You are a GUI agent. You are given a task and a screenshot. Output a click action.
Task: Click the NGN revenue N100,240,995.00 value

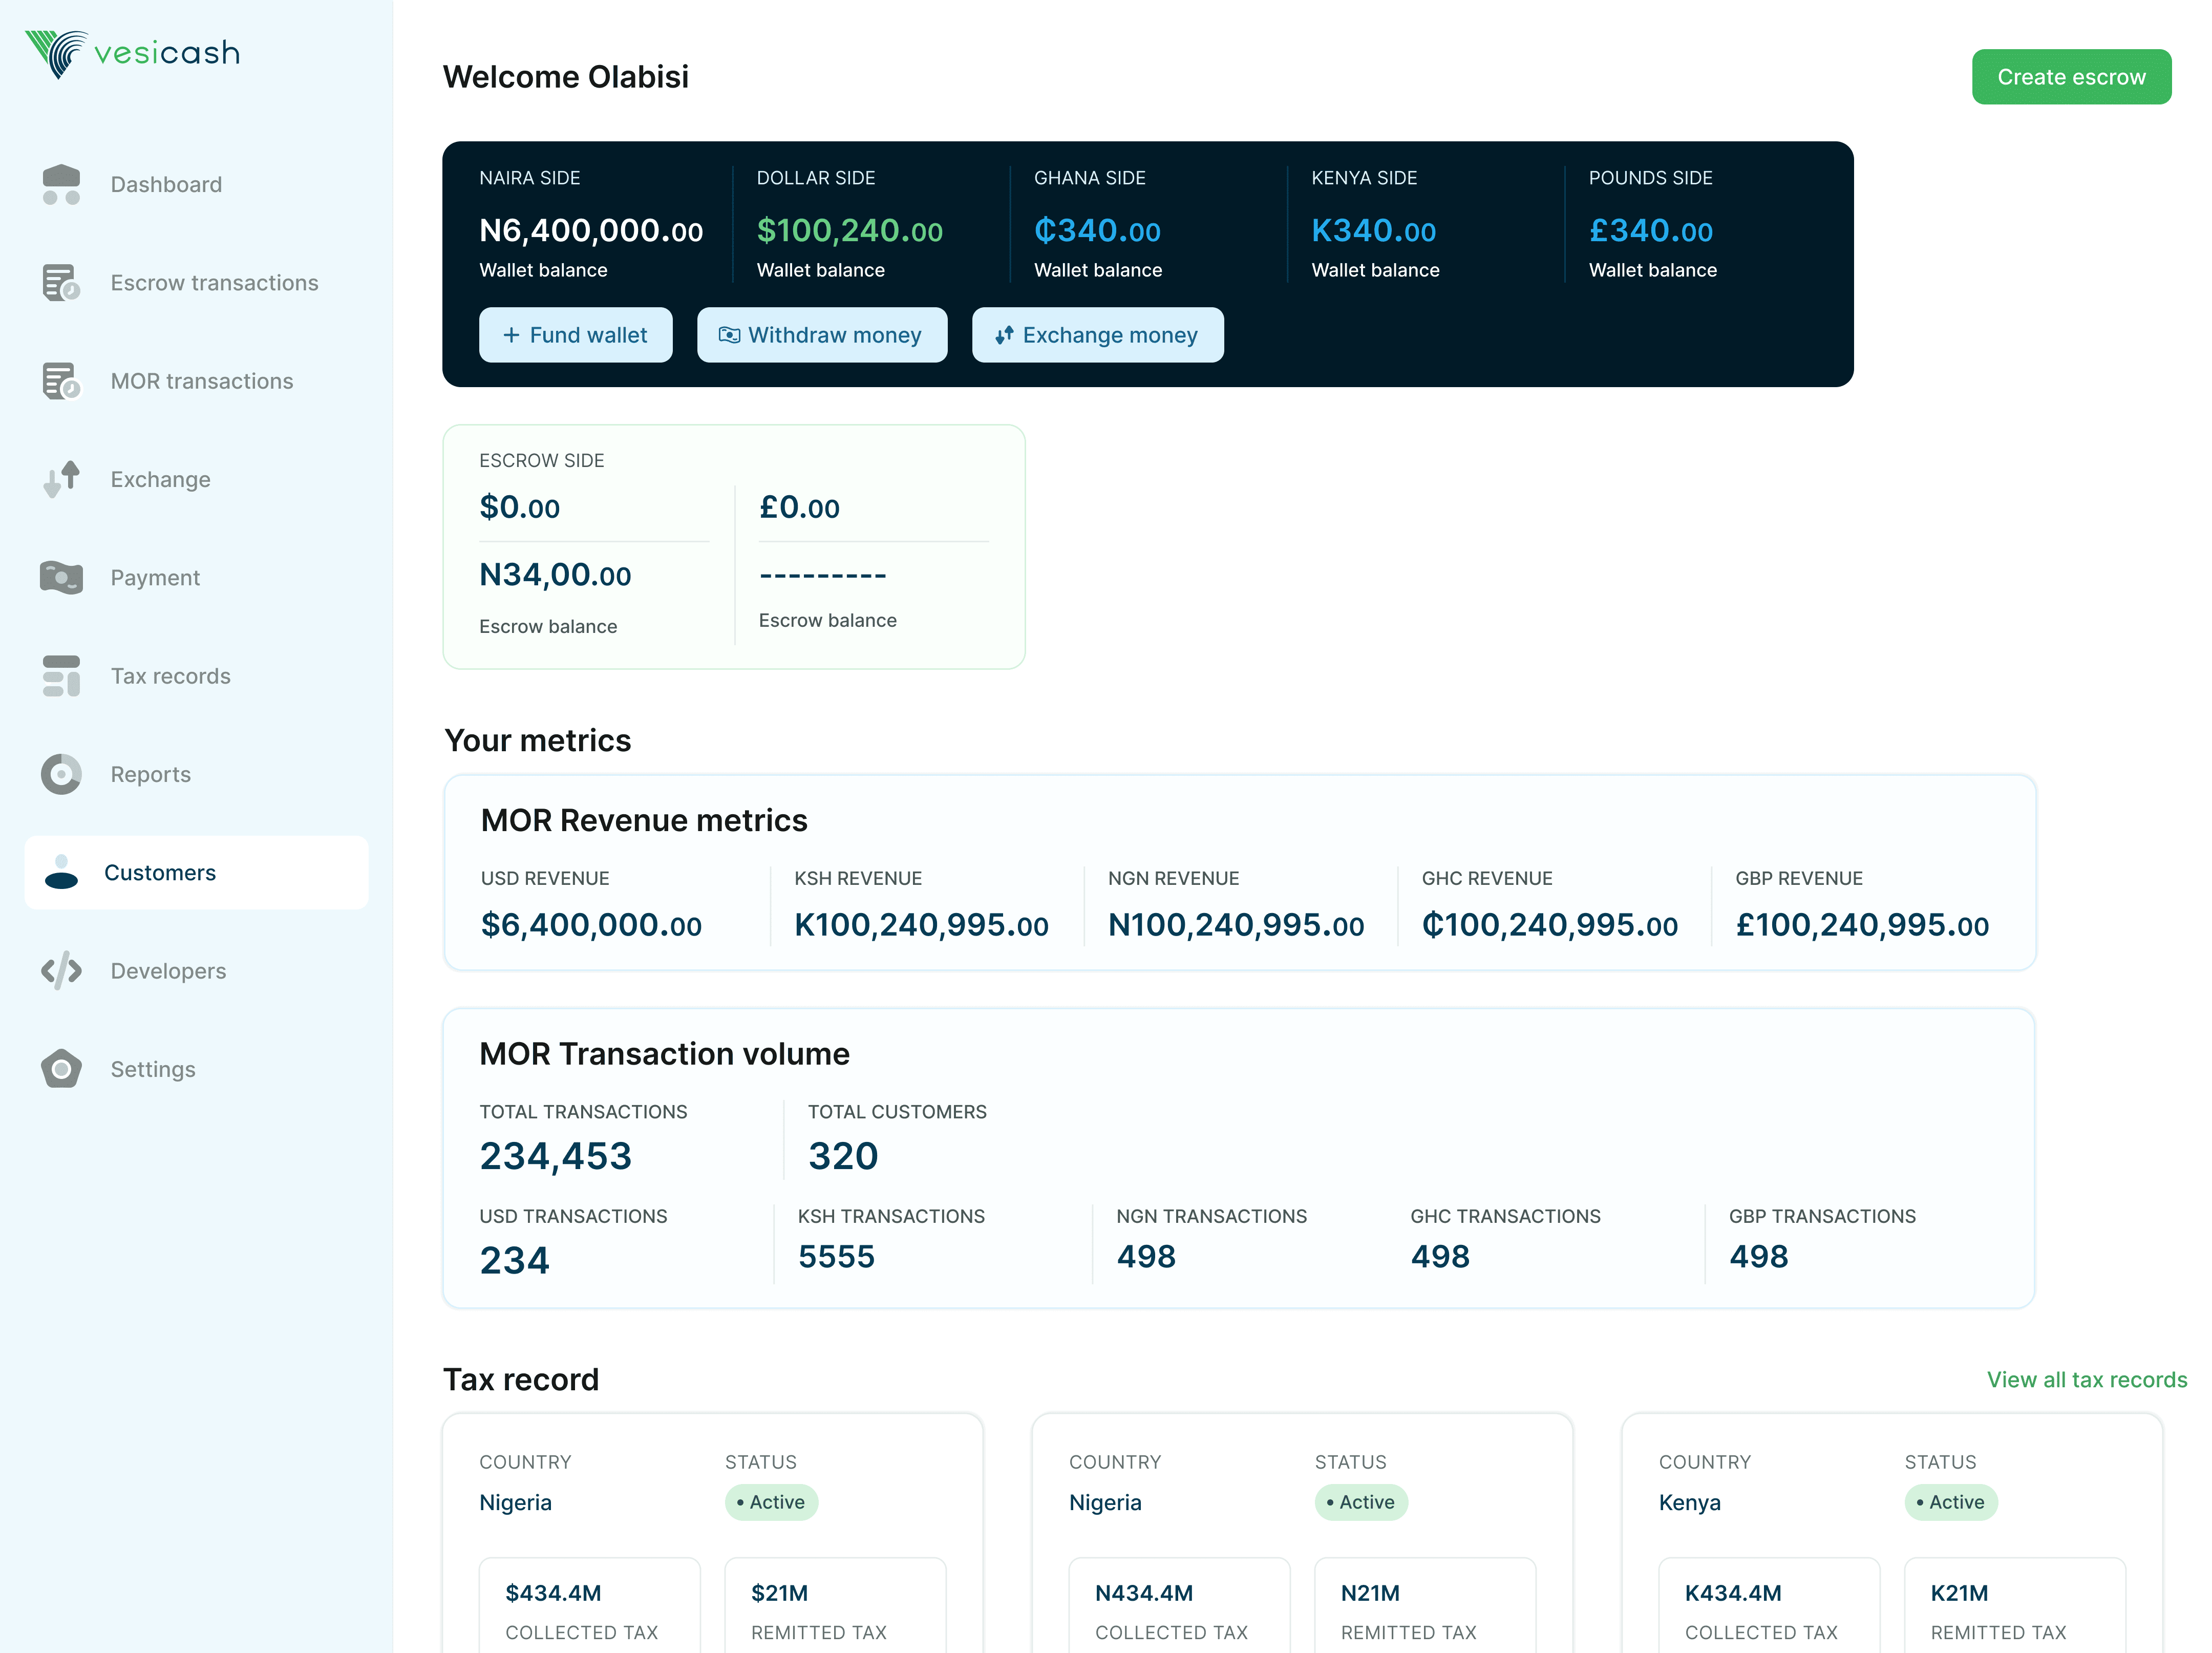pyautogui.click(x=1236, y=925)
